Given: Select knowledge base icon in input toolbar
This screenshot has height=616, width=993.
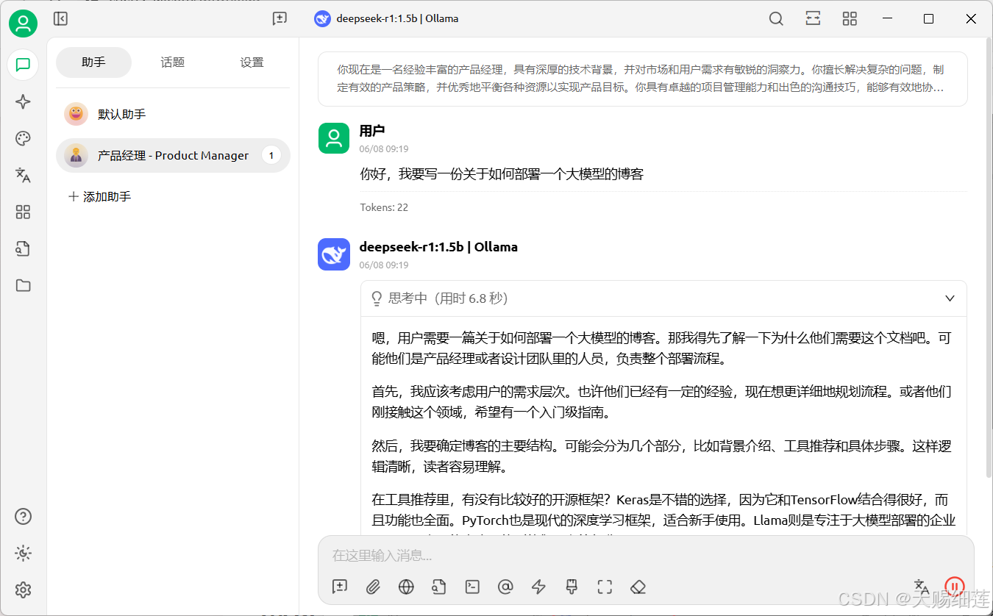Looking at the screenshot, I should (x=439, y=587).
